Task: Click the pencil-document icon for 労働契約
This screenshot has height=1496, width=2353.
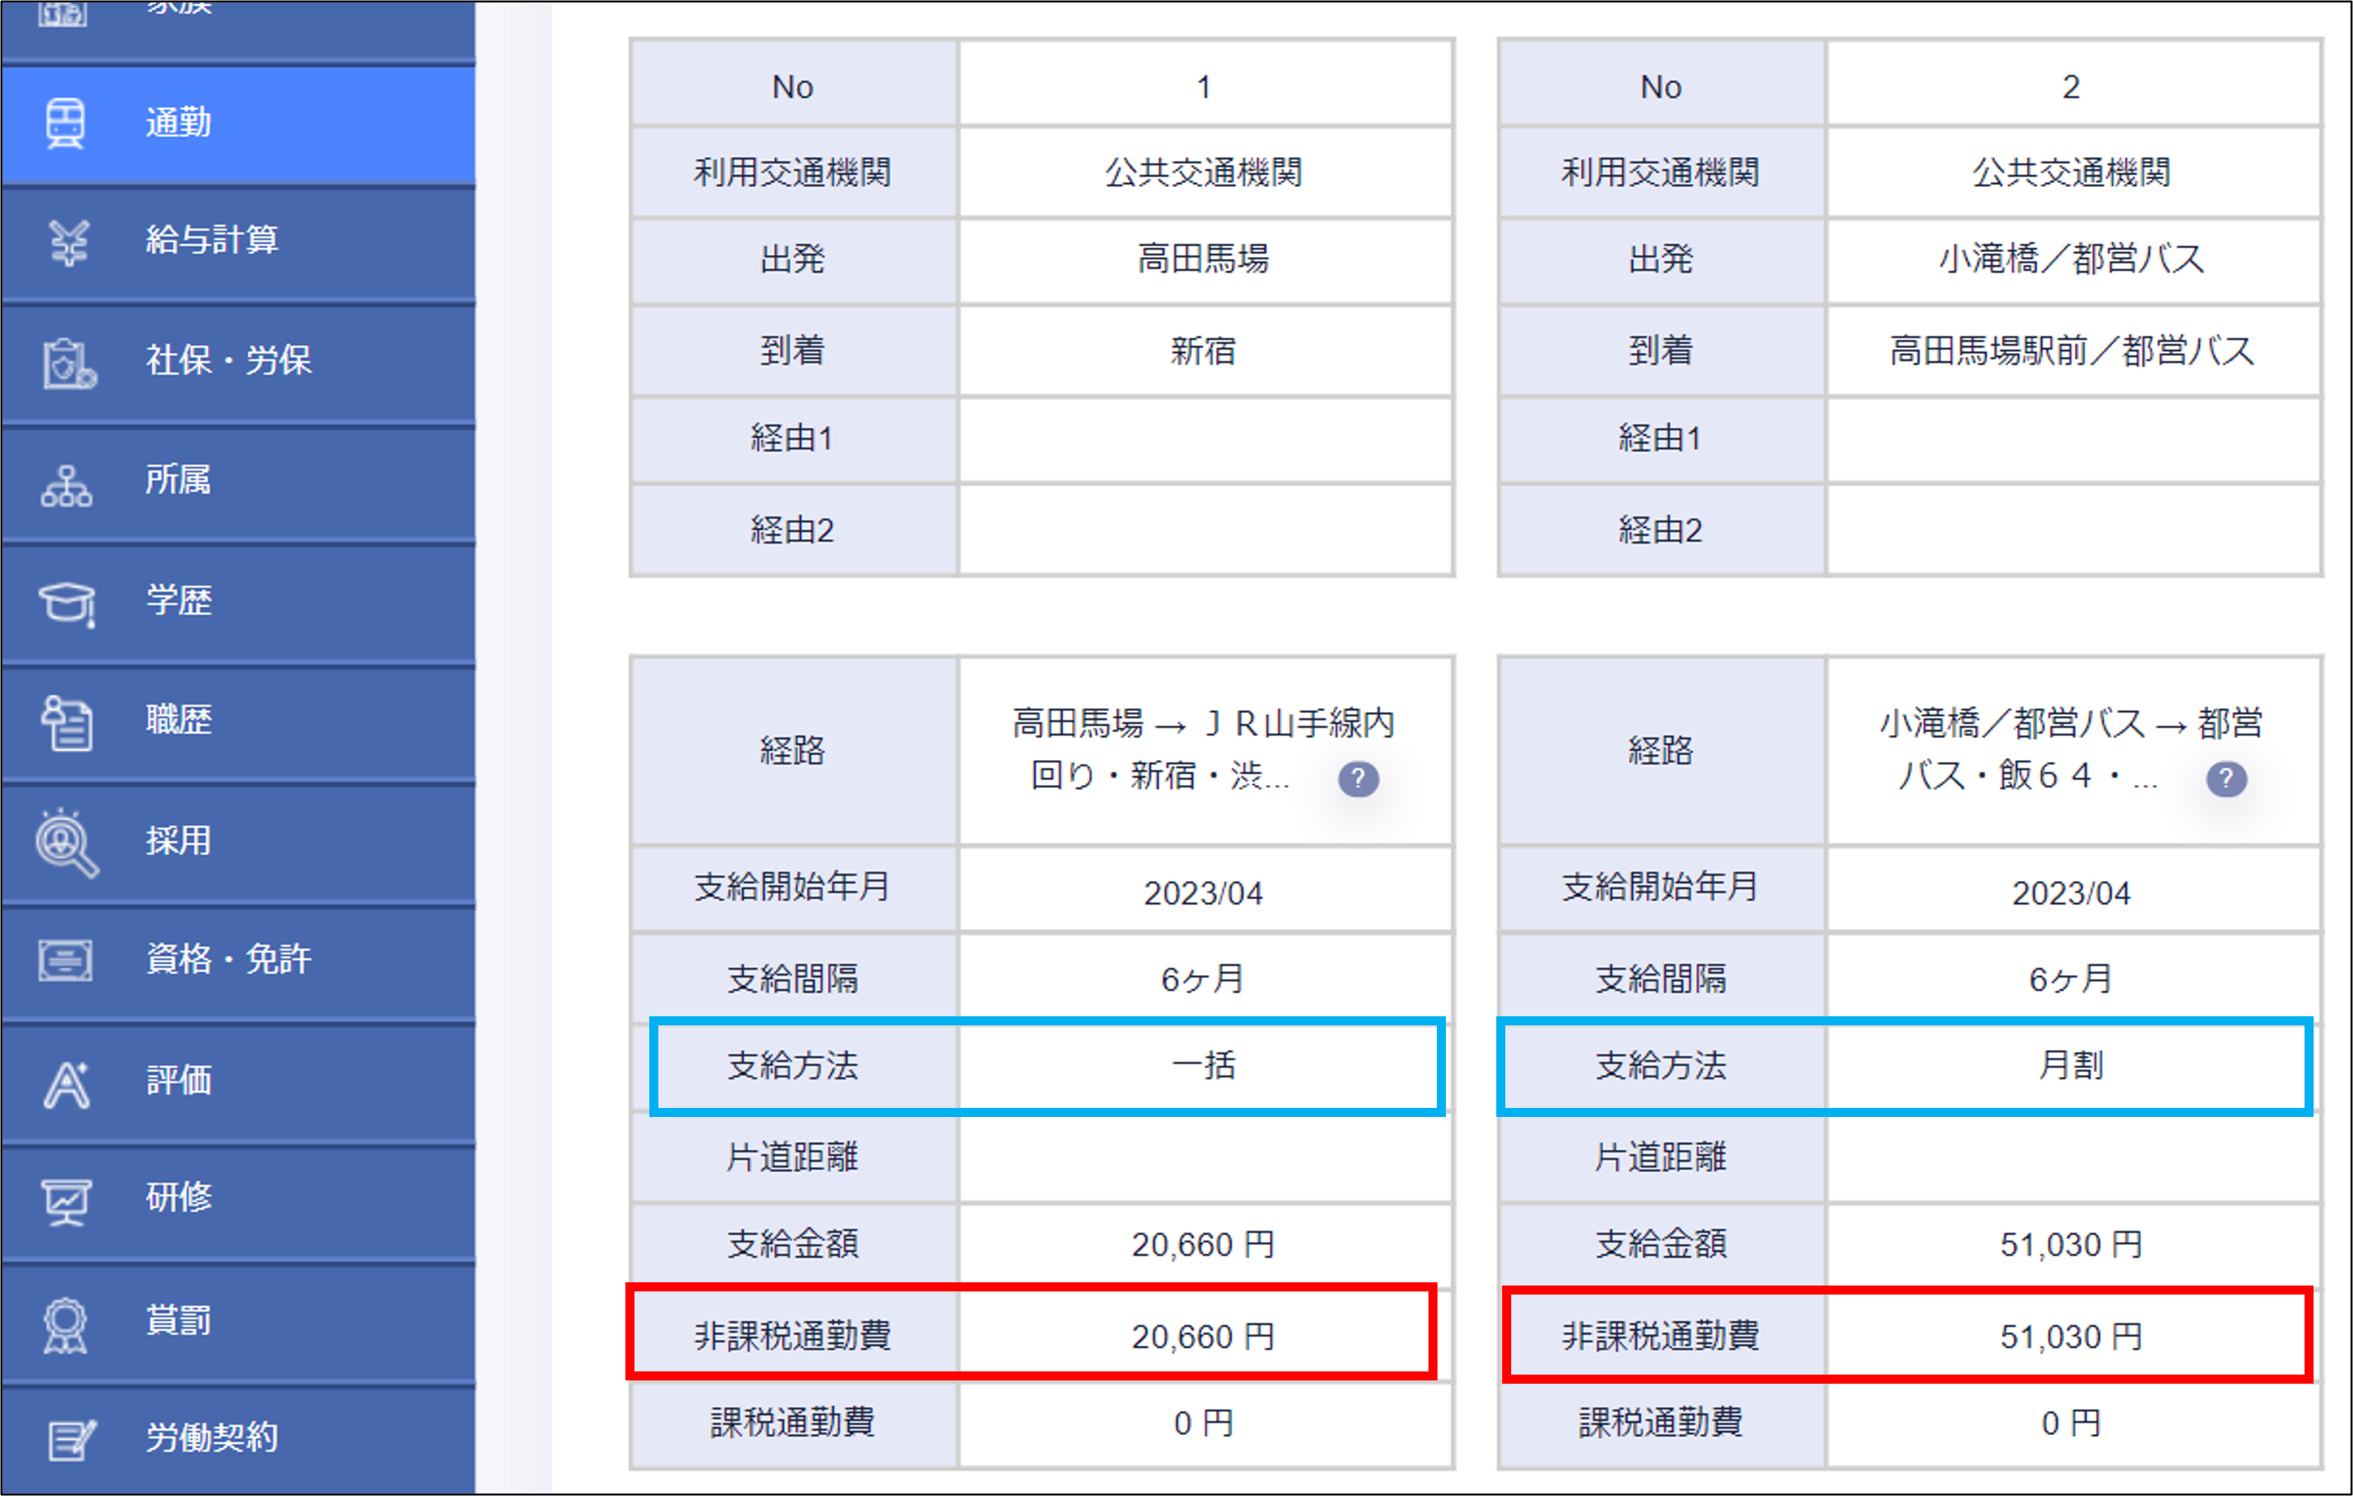Action: point(70,1439)
